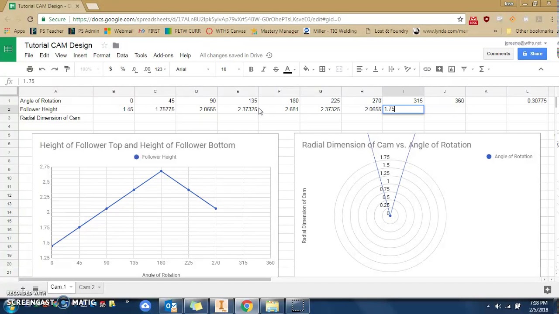This screenshot has width=559, height=314.
Task: Decrease decimal places icon
Action: (x=135, y=69)
